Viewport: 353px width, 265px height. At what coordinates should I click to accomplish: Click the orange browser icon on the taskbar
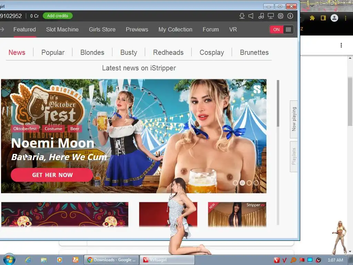click(x=75, y=260)
